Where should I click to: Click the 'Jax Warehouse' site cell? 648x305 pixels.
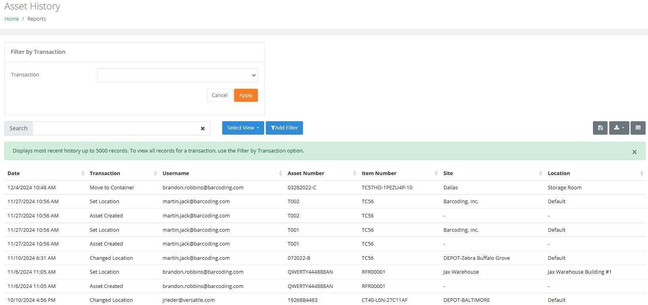(x=461, y=272)
